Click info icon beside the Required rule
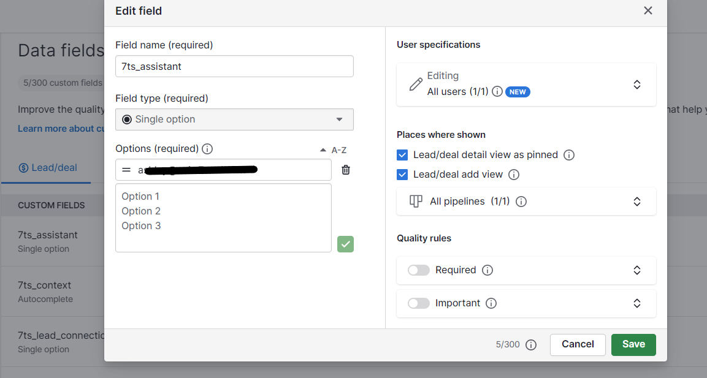The width and height of the screenshot is (707, 378). coord(487,270)
